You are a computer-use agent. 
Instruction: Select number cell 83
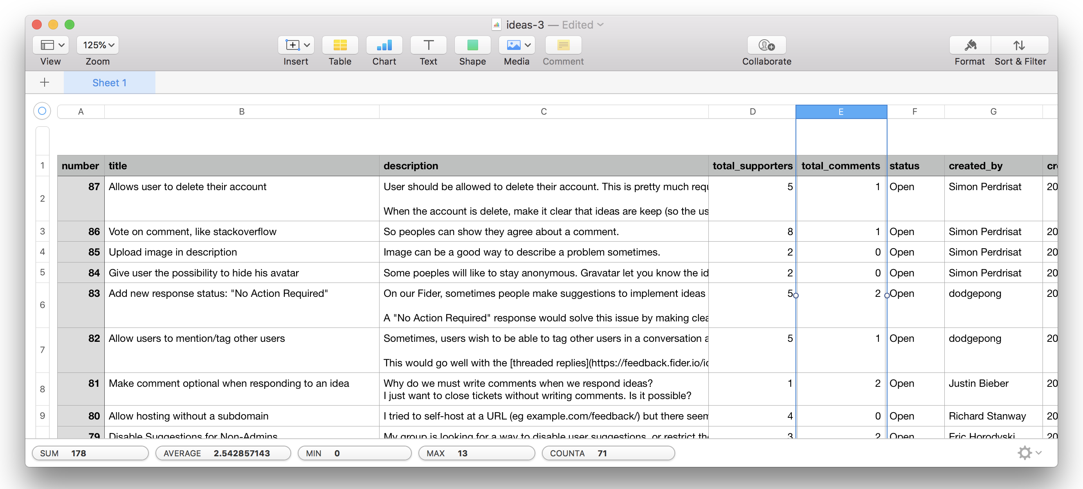[81, 305]
